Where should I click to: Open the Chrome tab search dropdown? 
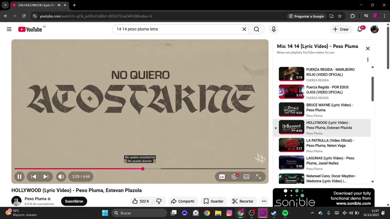point(5,5)
